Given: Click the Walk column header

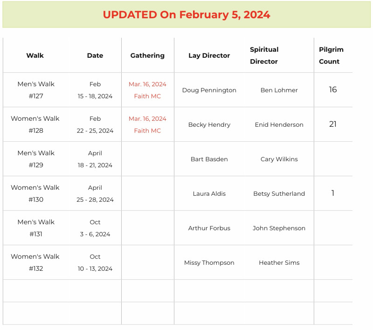Looking at the screenshot, I should click(x=35, y=55).
